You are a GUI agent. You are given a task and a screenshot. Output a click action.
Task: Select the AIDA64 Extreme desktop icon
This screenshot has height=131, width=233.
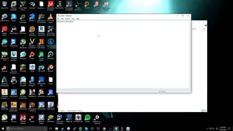[23, 119]
